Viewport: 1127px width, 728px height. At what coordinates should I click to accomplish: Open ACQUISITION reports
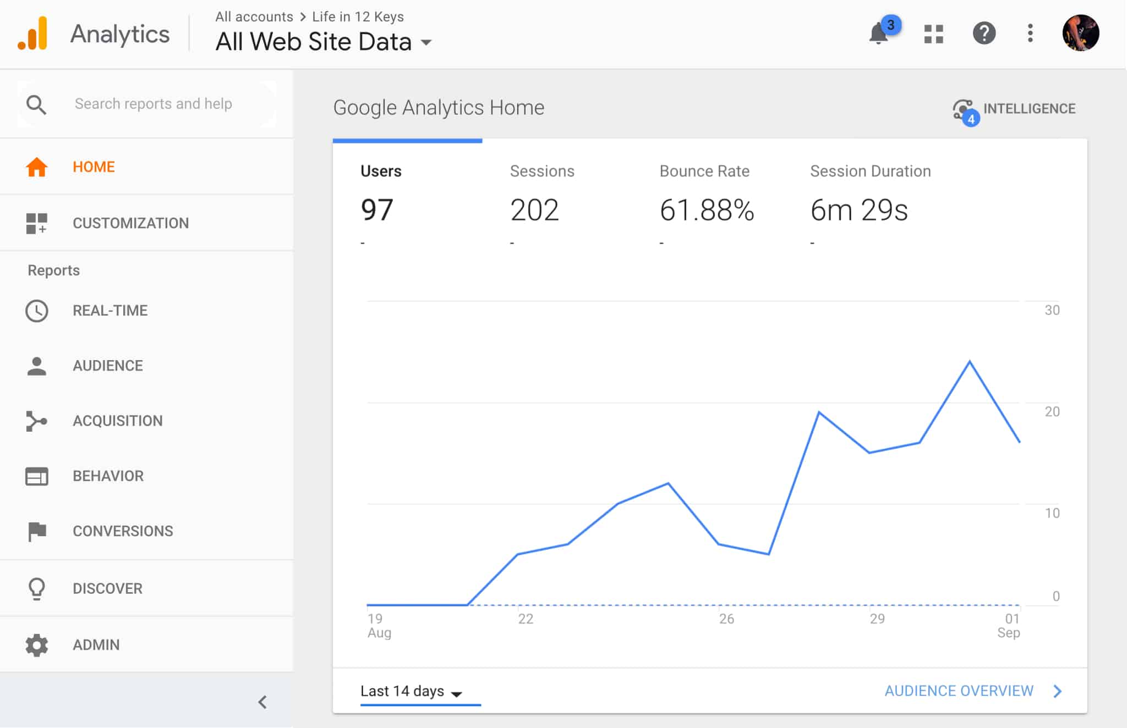[x=118, y=421]
